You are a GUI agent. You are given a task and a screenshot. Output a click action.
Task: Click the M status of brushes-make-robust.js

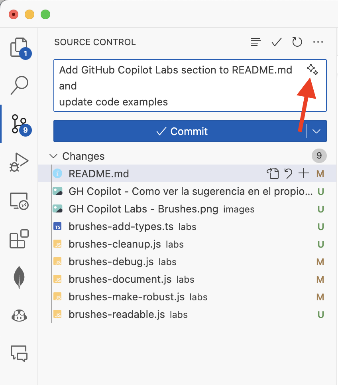click(x=320, y=297)
